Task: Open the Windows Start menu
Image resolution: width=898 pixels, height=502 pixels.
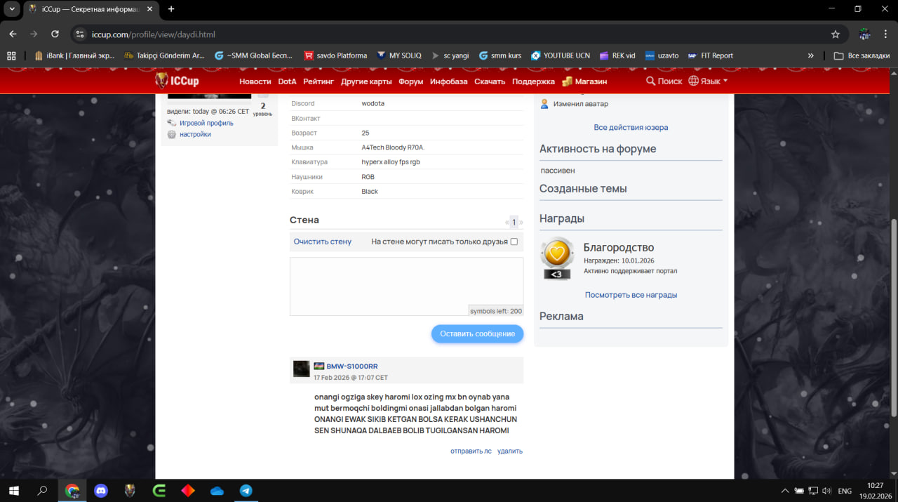Action: click(13, 491)
